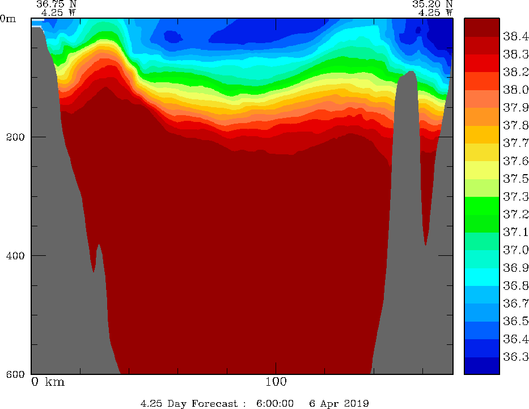Click the 37.0 colorbar value label
Viewport: 529px width, 409px height.
515,250
